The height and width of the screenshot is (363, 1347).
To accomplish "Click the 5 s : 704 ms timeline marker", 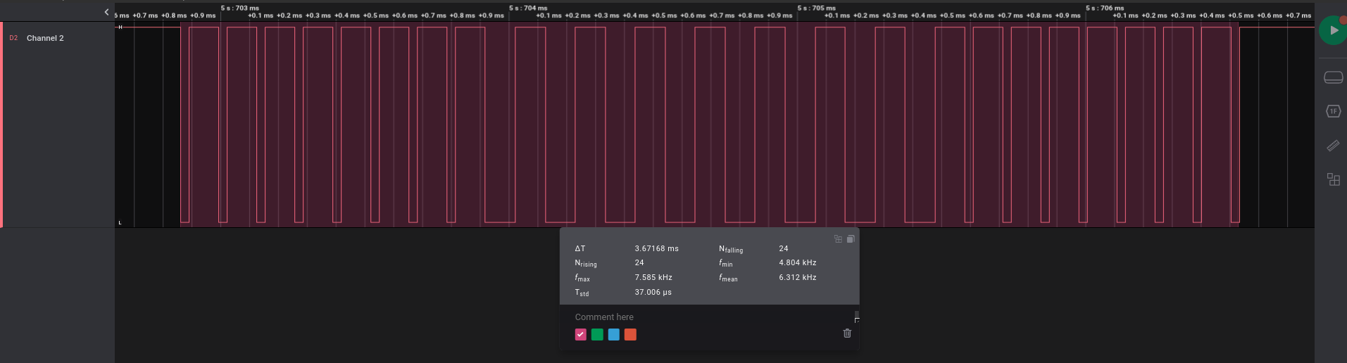I will (x=528, y=8).
